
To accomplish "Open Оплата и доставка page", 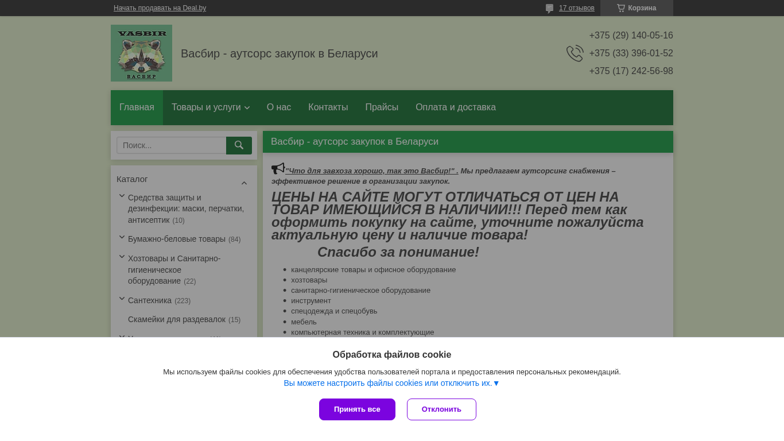I will (x=456, y=107).
